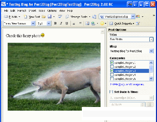Click the insert picture icon

[87, 23]
